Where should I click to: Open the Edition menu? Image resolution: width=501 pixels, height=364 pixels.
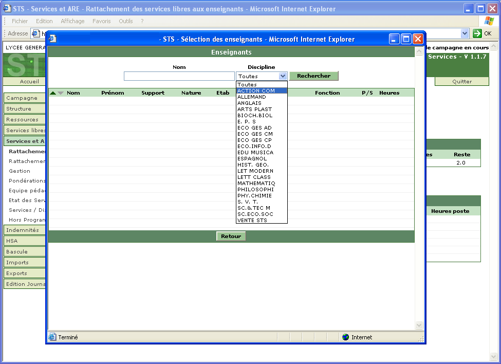(x=44, y=21)
